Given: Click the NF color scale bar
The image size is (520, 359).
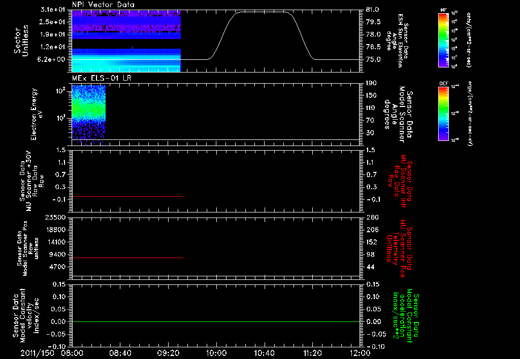Looking at the screenshot, I should point(443,40).
